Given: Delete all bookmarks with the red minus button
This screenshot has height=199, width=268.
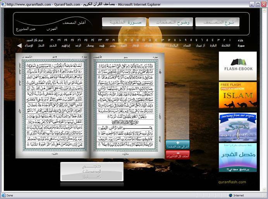Looking at the screenshot, I should pos(177,155).
